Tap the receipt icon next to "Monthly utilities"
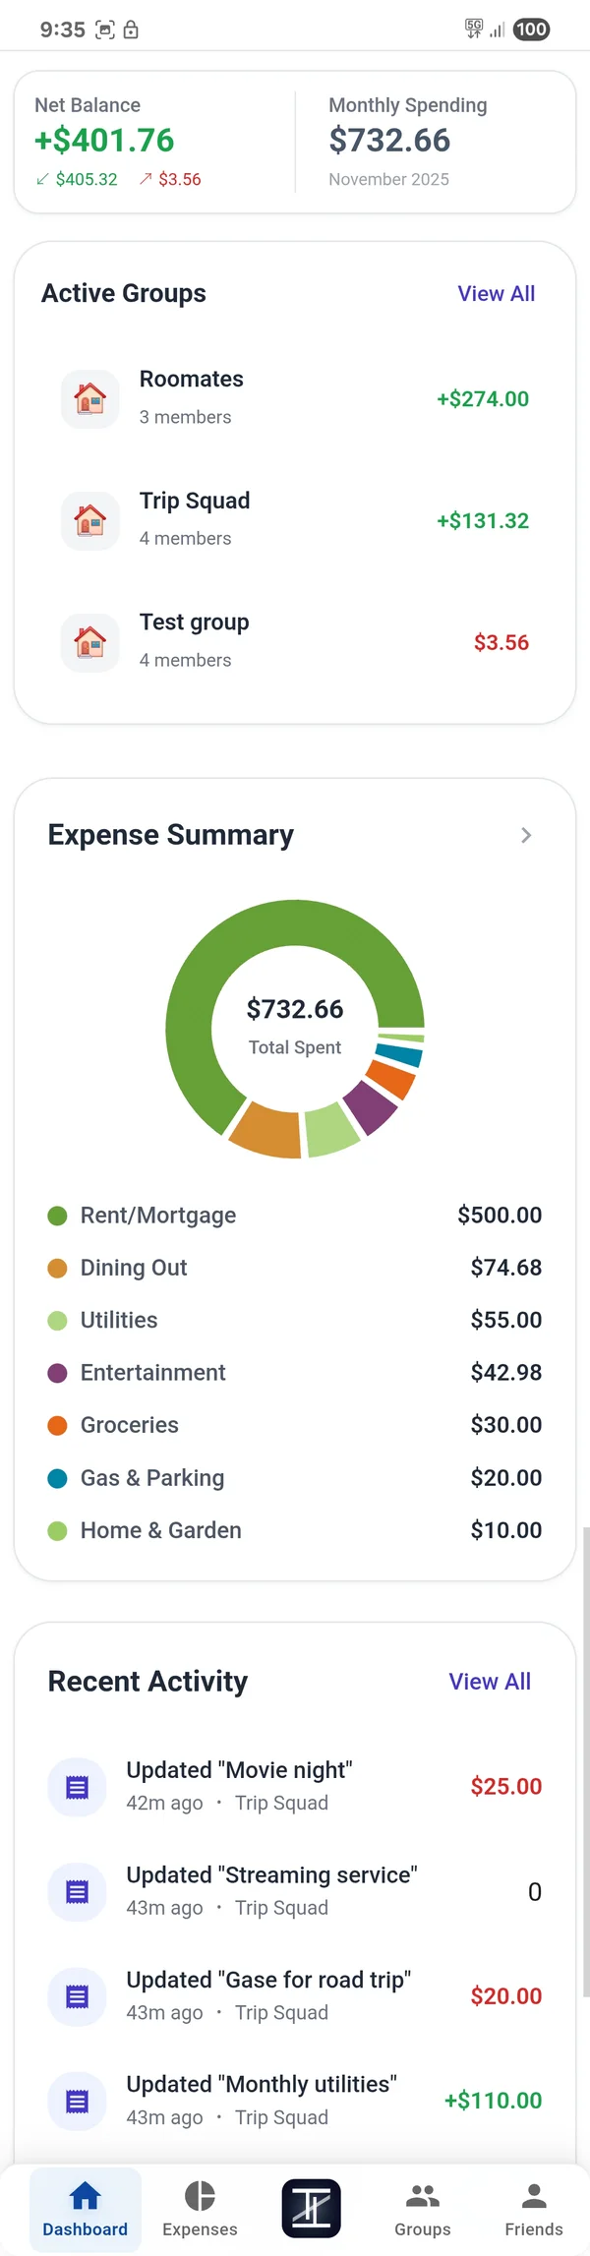Image resolution: width=590 pixels, height=2256 pixels. (77, 2101)
